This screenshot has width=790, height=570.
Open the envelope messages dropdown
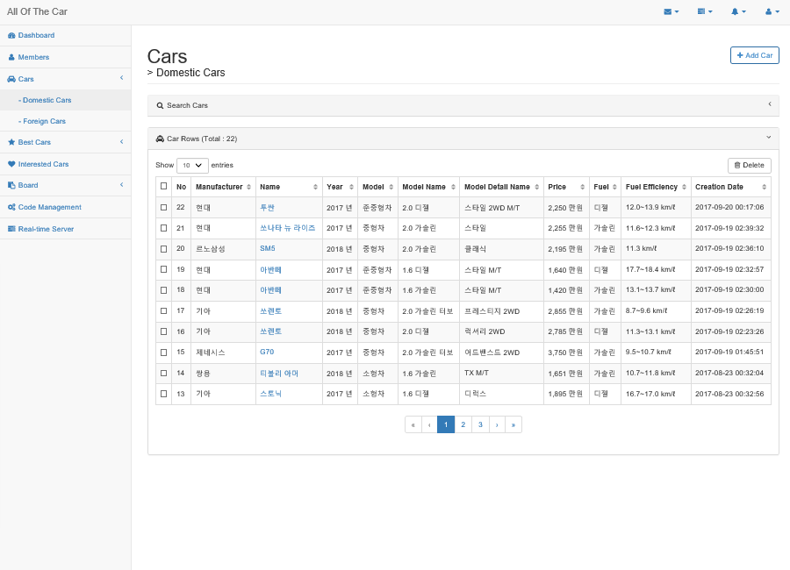671,11
